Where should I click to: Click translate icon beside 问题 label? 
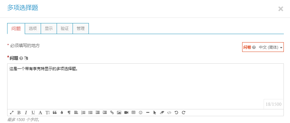coord(26,58)
